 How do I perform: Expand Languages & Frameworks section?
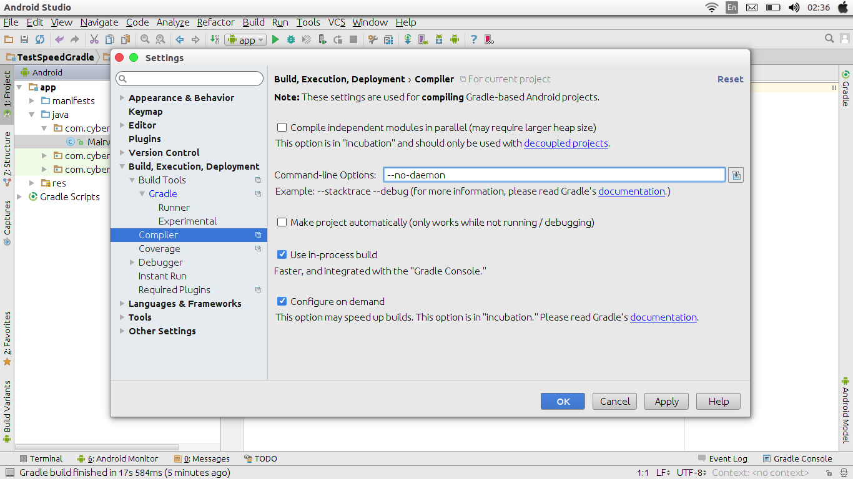point(122,304)
